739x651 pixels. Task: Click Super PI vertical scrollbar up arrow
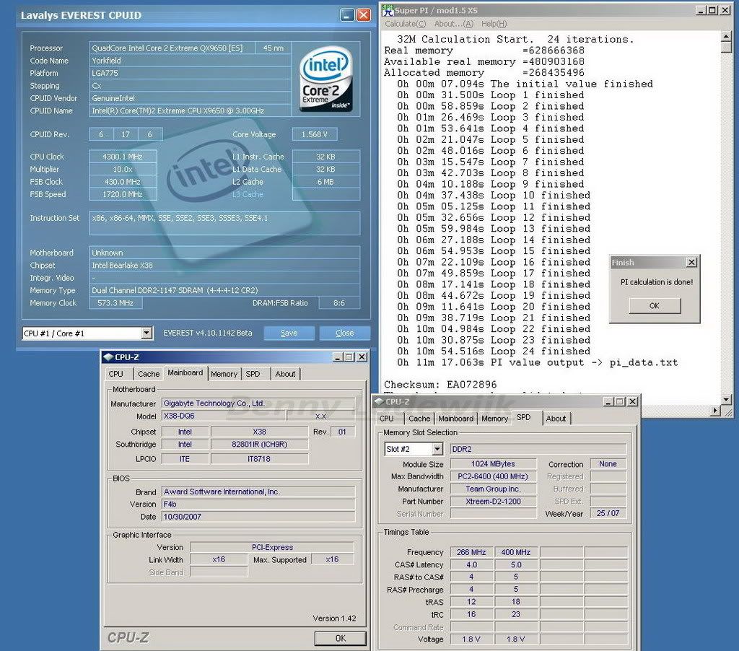[x=726, y=37]
